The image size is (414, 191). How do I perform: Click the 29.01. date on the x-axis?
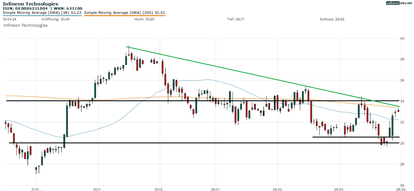pyautogui.click(x=216, y=189)
